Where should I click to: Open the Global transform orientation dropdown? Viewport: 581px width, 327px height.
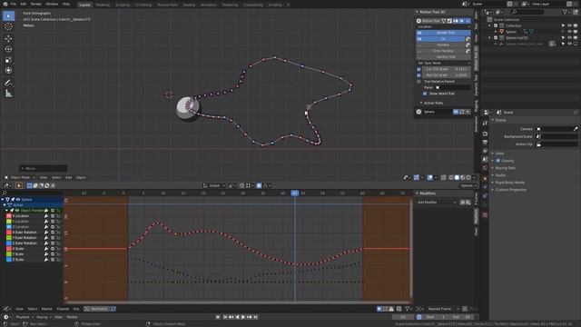point(214,185)
